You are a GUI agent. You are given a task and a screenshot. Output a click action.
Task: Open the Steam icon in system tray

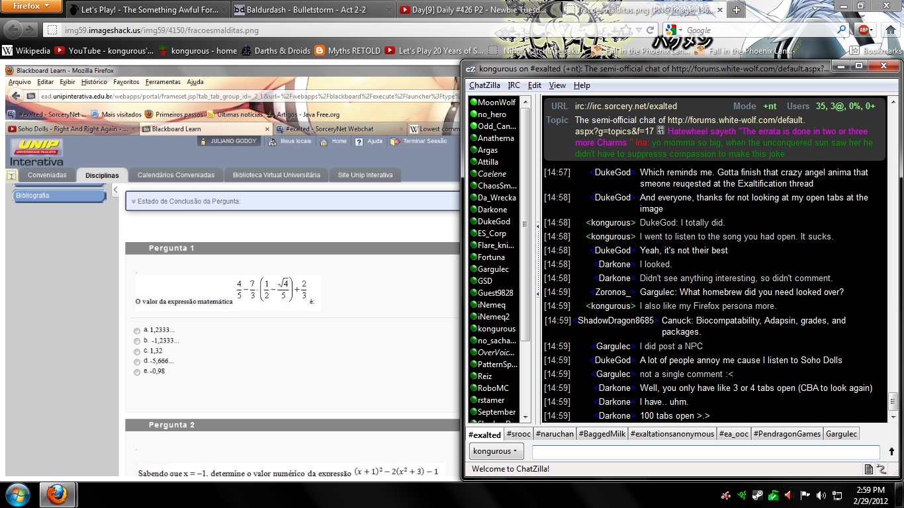757,495
